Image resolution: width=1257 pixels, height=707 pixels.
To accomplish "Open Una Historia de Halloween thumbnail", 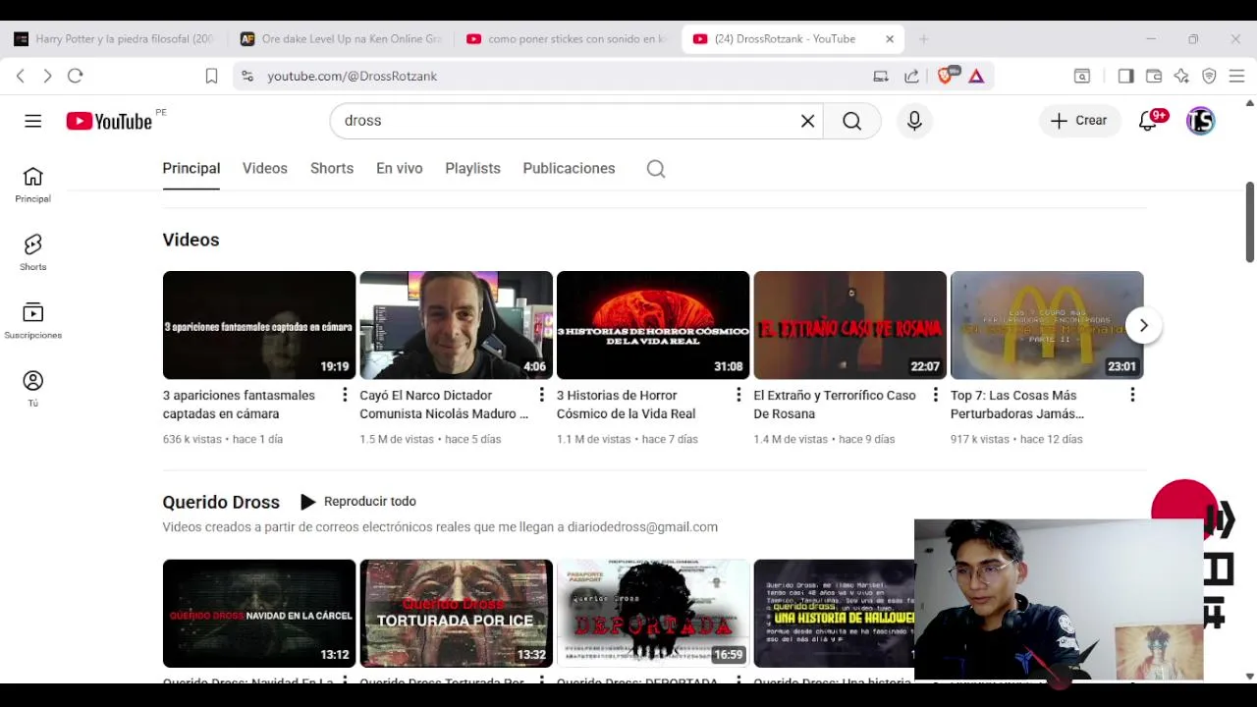I will pos(834,614).
